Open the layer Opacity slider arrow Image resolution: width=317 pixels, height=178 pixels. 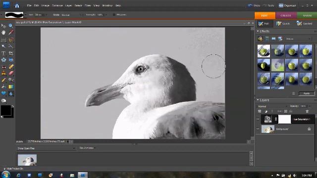[x=310, y=106]
